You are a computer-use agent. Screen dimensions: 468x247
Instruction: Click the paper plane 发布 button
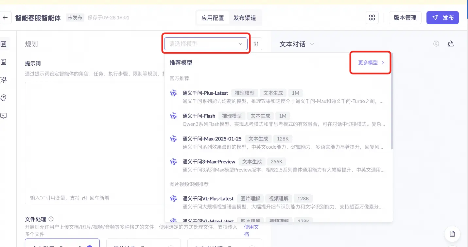click(x=442, y=18)
